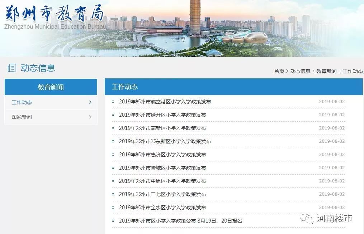The image size is (364, 234).
Task: Click the bullet icon beside 中原区 article
Action: [x=113, y=181]
